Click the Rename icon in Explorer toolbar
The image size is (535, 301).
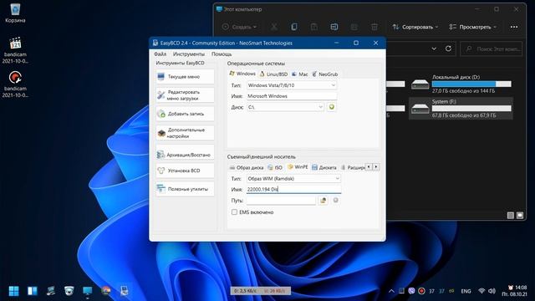[x=334, y=27]
